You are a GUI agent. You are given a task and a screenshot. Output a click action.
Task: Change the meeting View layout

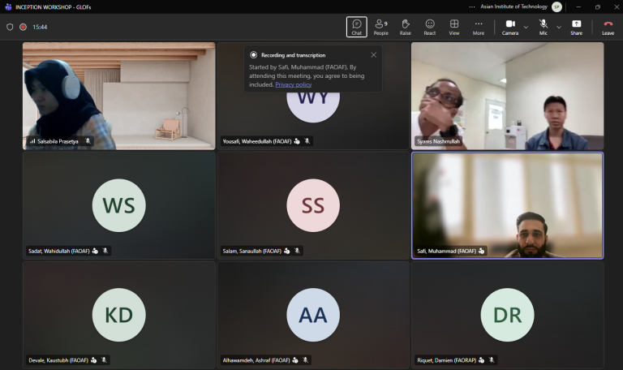click(454, 27)
